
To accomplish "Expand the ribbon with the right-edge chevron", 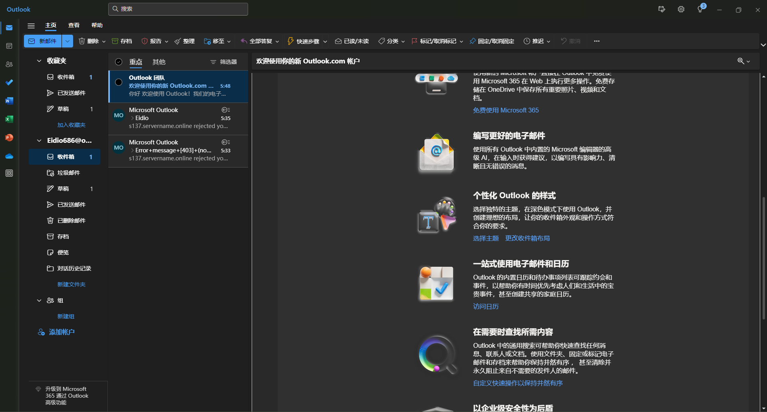I will 763,45.
